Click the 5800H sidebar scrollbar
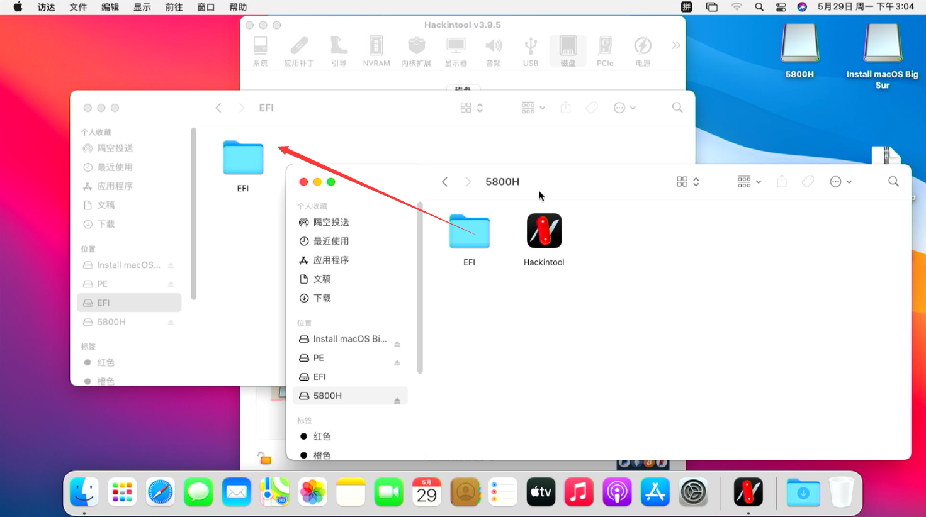The height and width of the screenshot is (517, 926). [x=420, y=288]
